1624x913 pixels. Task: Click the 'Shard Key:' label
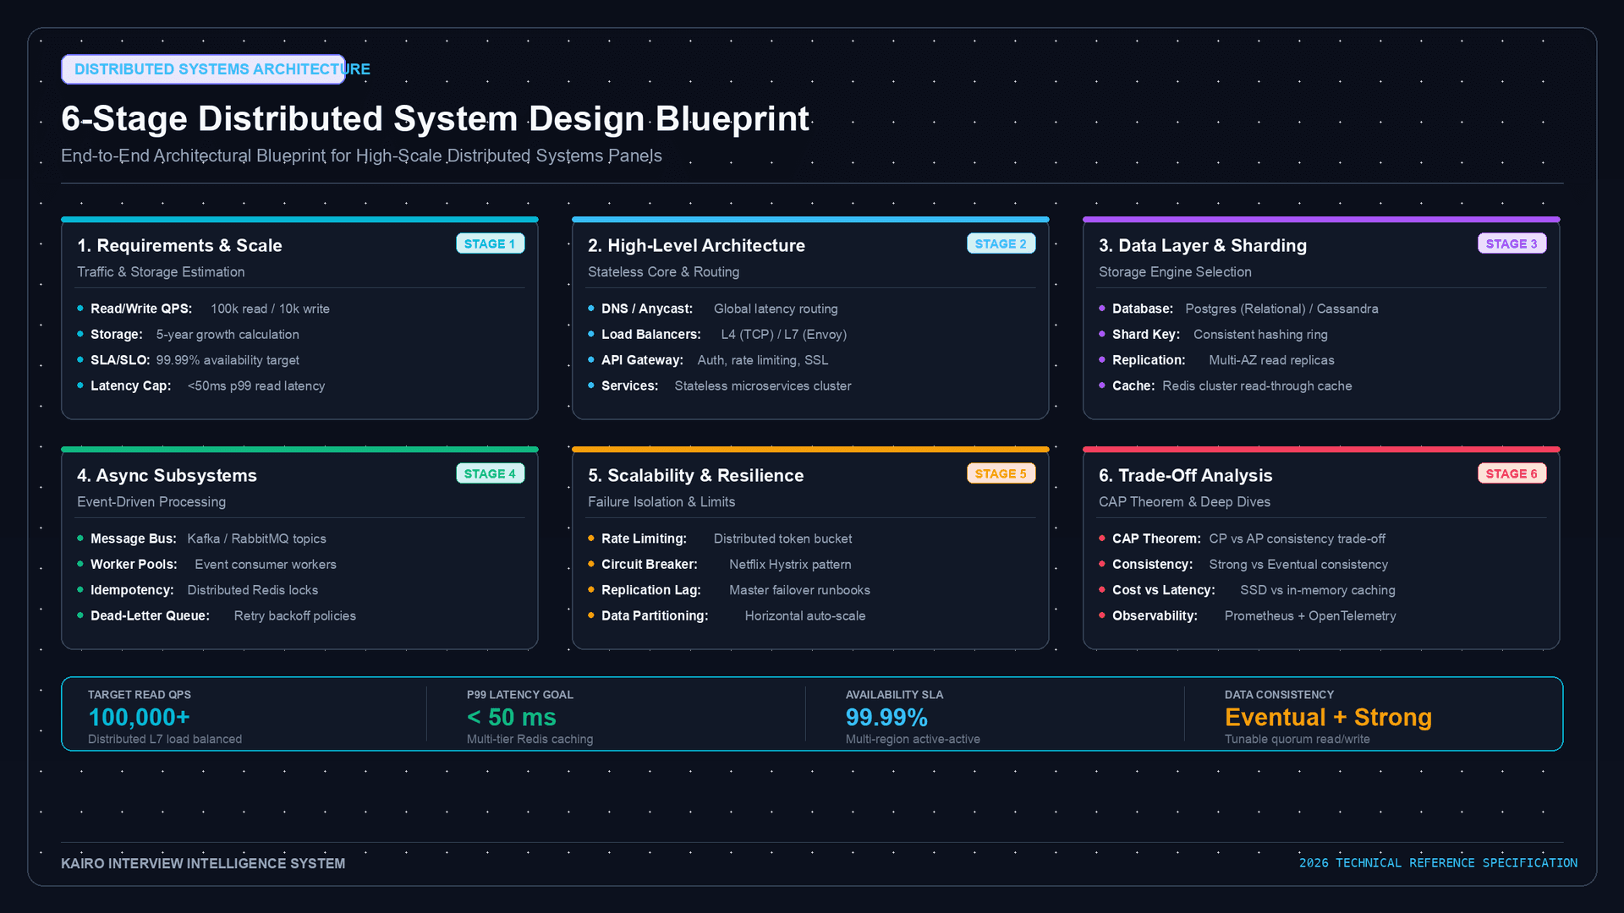tap(1146, 335)
